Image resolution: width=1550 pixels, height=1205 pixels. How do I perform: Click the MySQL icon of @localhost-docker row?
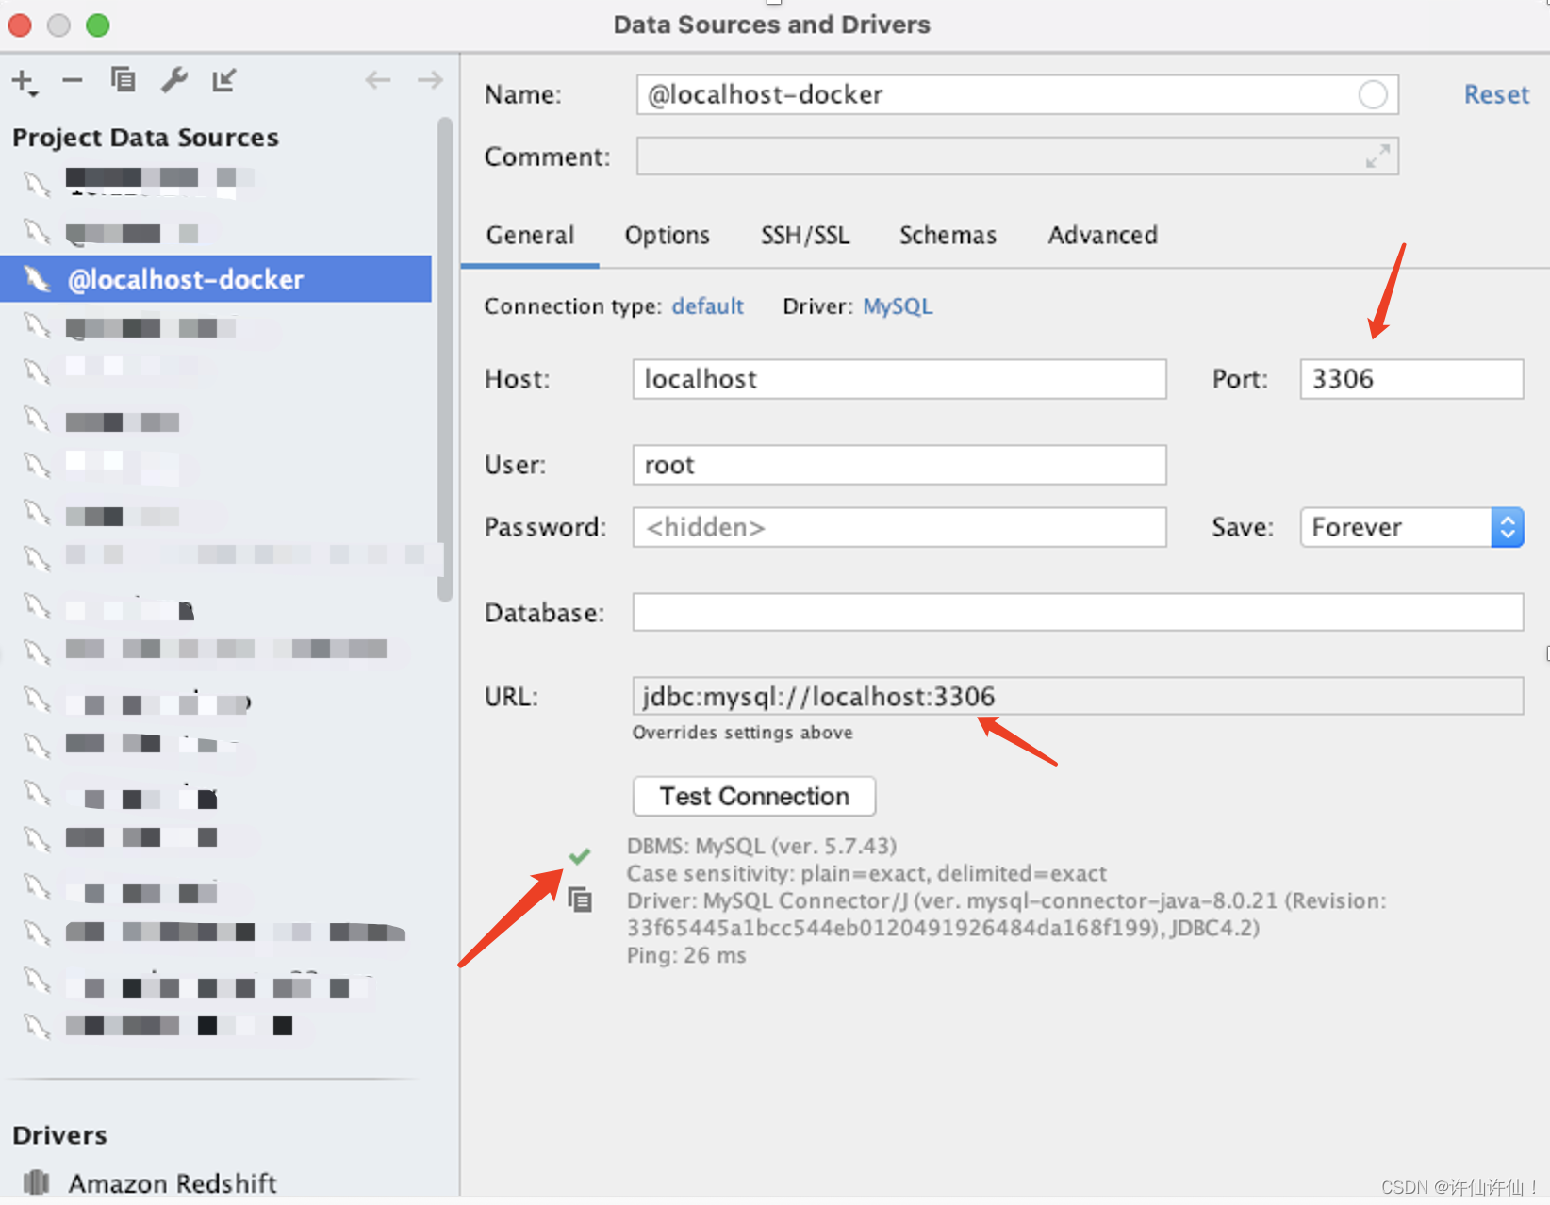37,279
